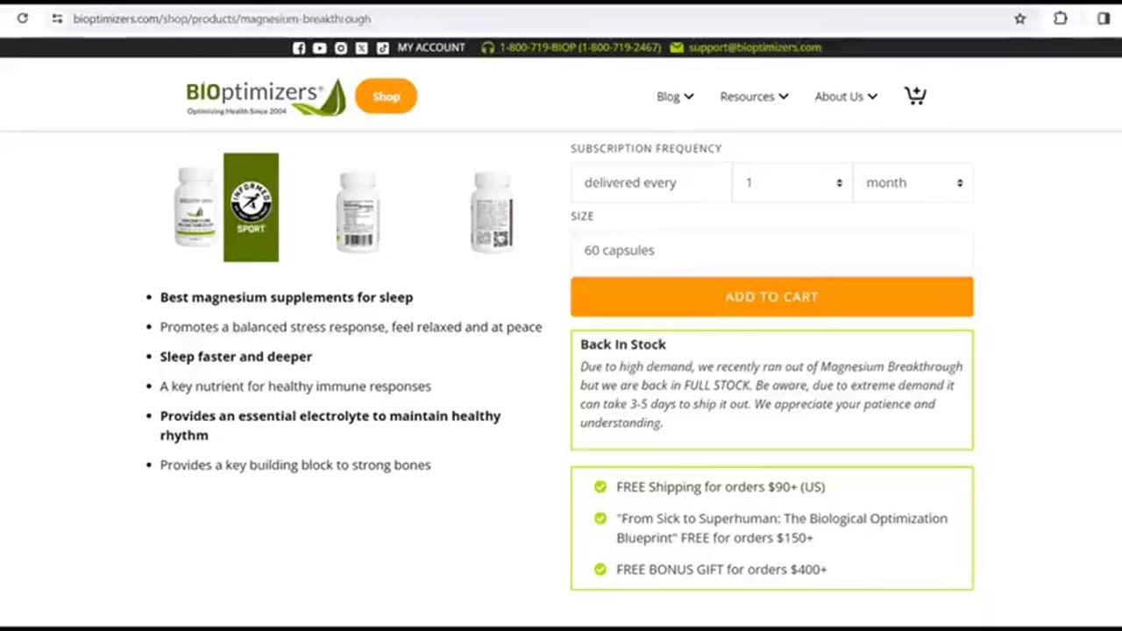Click 'A key nutrient for healthy immune responses'
The width and height of the screenshot is (1122, 631).
point(295,386)
